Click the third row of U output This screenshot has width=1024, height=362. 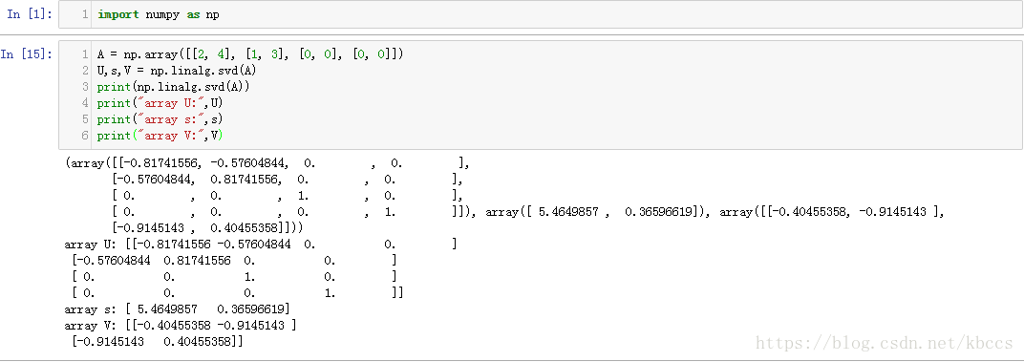click(234, 276)
